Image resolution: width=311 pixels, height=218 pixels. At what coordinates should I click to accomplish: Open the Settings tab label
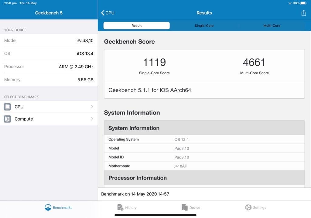(x=259, y=208)
